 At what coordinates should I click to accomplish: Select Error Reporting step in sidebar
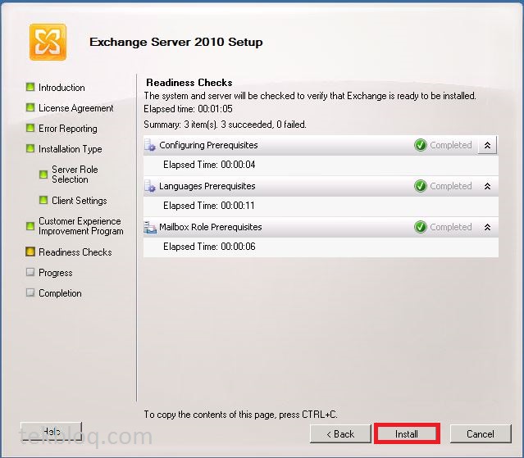click(68, 129)
